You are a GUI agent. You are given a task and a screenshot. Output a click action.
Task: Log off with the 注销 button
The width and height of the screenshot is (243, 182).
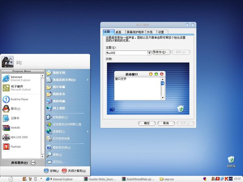coord(51,171)
